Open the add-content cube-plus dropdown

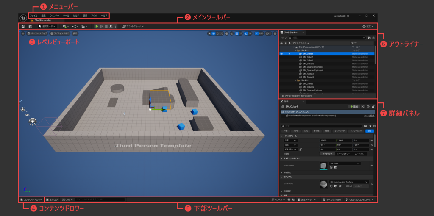click(x=66, y=26)
